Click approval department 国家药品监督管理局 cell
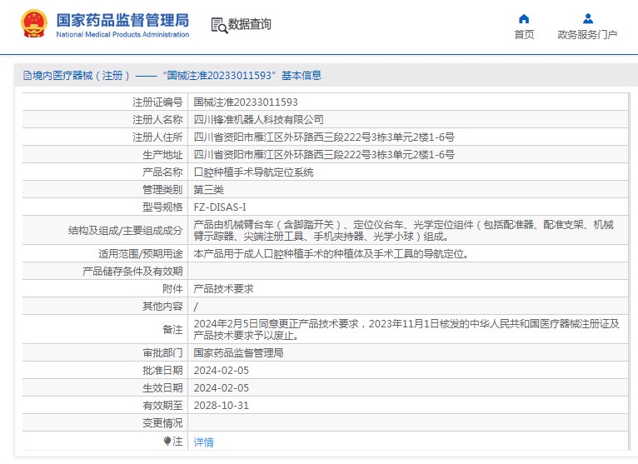Viewport: 638px width, 464px height. [238, 353]
